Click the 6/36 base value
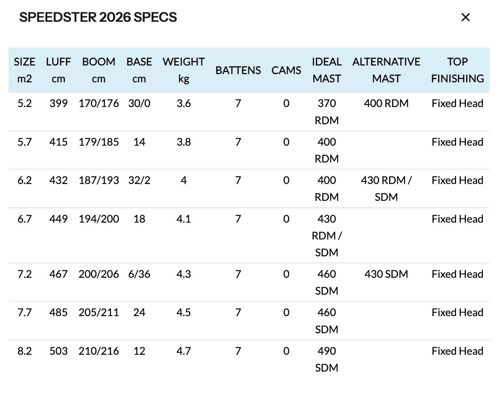 pos(139,274)
